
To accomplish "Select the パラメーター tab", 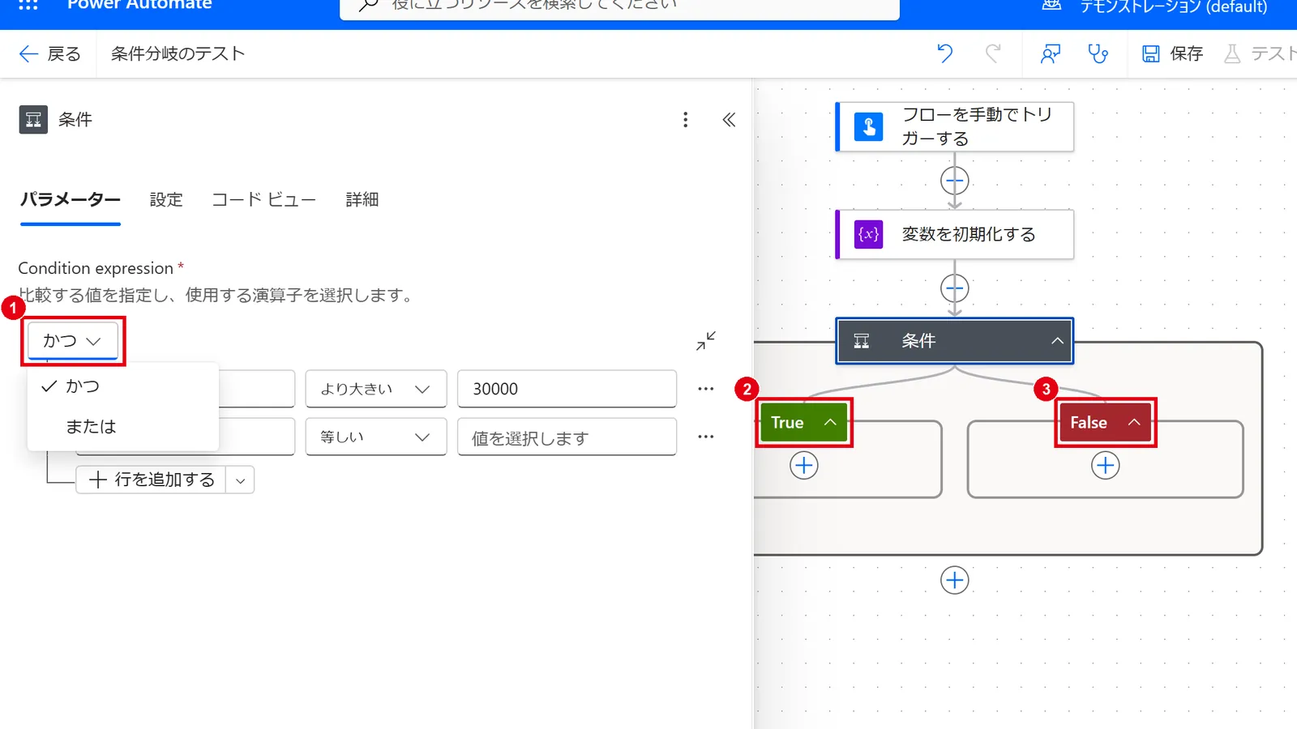I will point(71,200).
